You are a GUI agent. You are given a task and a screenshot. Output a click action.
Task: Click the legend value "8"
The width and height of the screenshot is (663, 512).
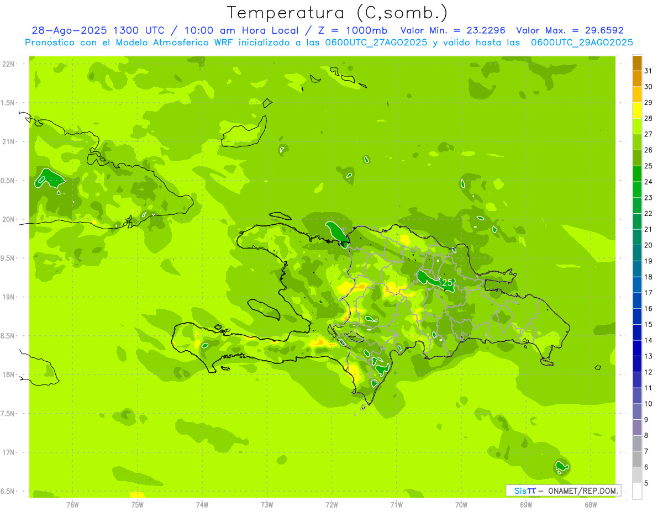(646, 435)
